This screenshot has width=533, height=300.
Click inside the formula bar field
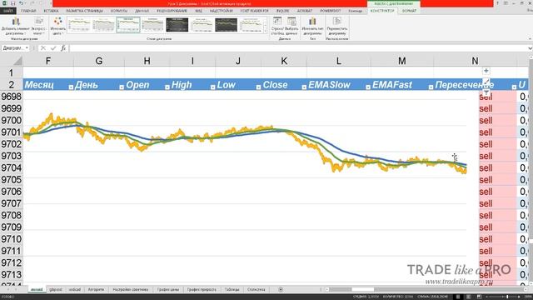coord(299,48)
